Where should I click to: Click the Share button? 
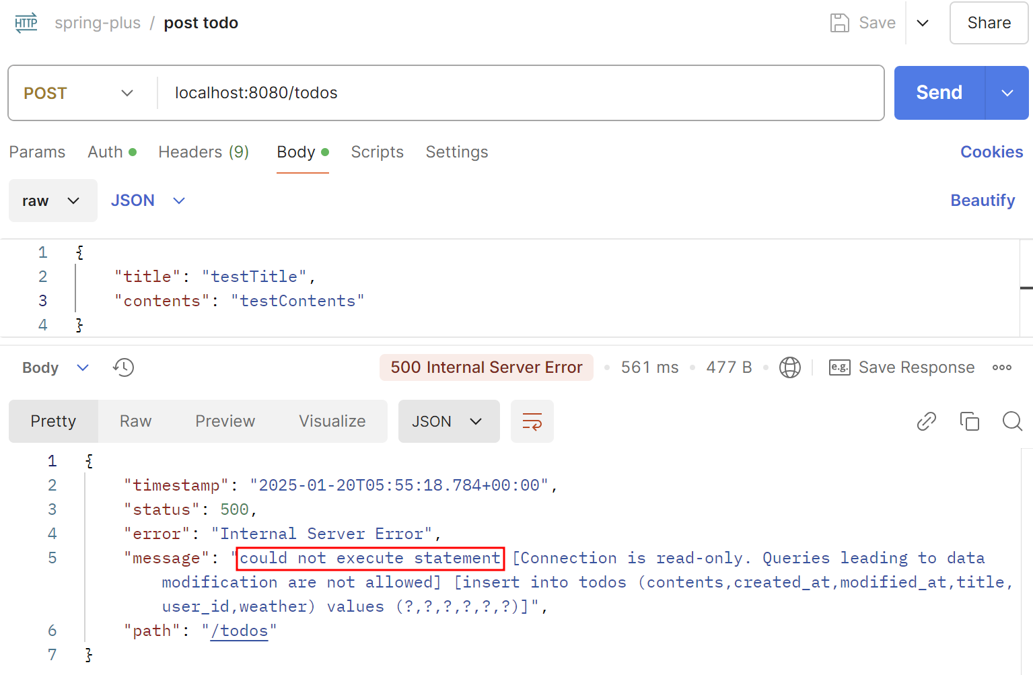pos(989,23)
